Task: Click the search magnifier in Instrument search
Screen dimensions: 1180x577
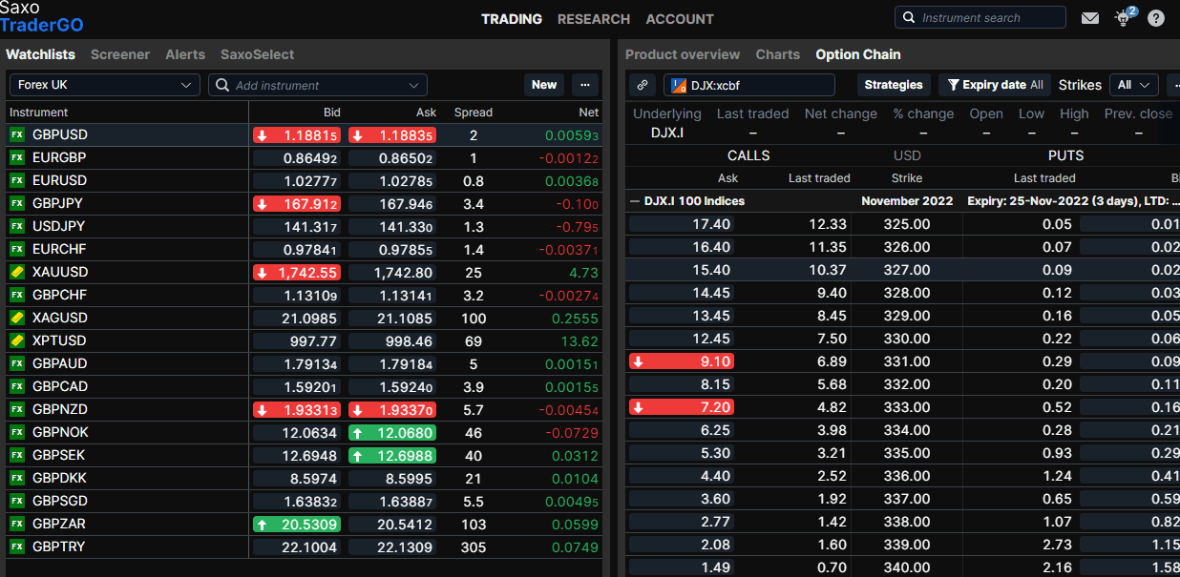Action: [x=909, y=18]
